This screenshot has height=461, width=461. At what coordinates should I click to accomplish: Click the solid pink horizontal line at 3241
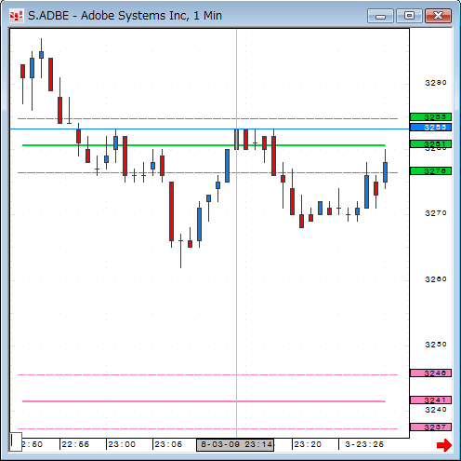click(x=204, y=401)
